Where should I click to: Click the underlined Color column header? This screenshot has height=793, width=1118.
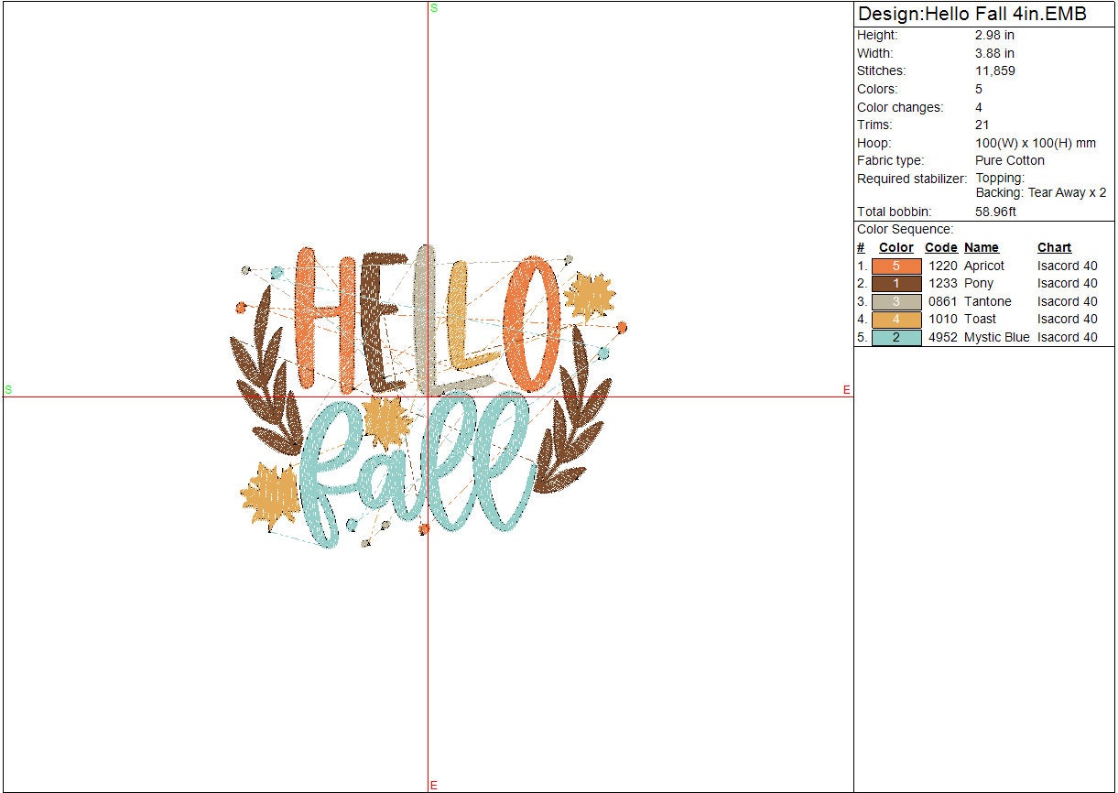(x=895, y=247)
